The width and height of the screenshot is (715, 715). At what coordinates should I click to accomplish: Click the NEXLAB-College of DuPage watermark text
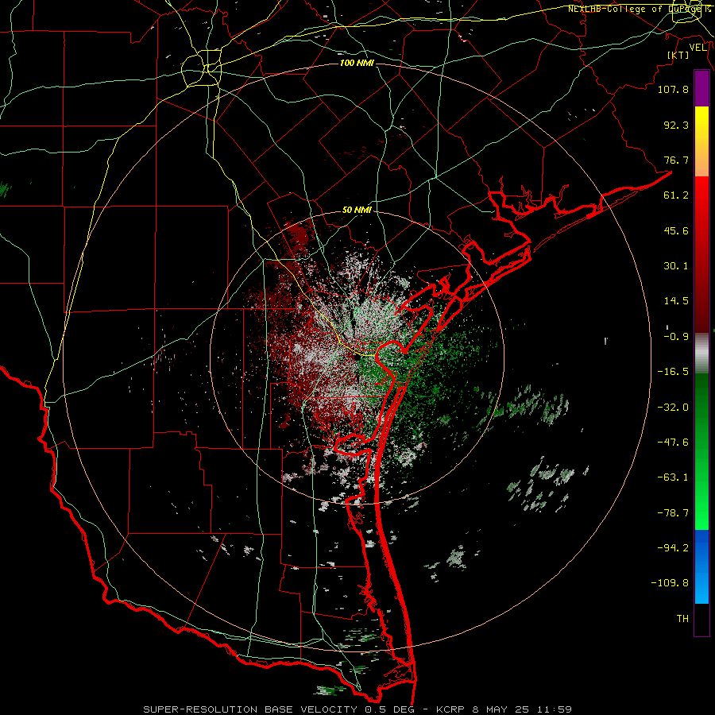(x=640, y=9)
